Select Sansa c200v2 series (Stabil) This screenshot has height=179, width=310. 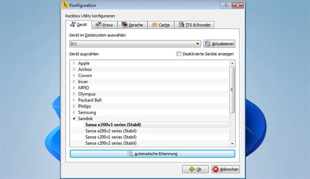111,143
